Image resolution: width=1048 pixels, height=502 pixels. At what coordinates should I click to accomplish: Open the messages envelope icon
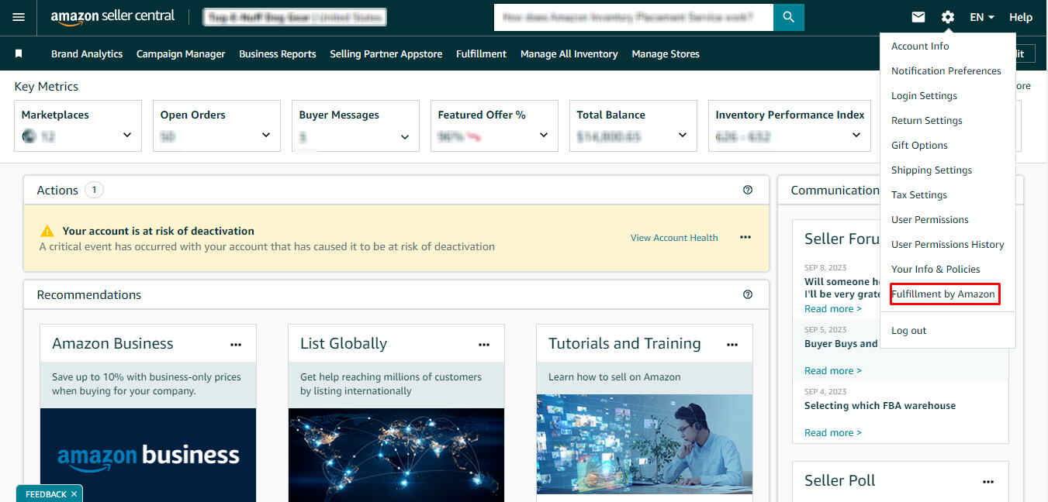pos(918,16)
